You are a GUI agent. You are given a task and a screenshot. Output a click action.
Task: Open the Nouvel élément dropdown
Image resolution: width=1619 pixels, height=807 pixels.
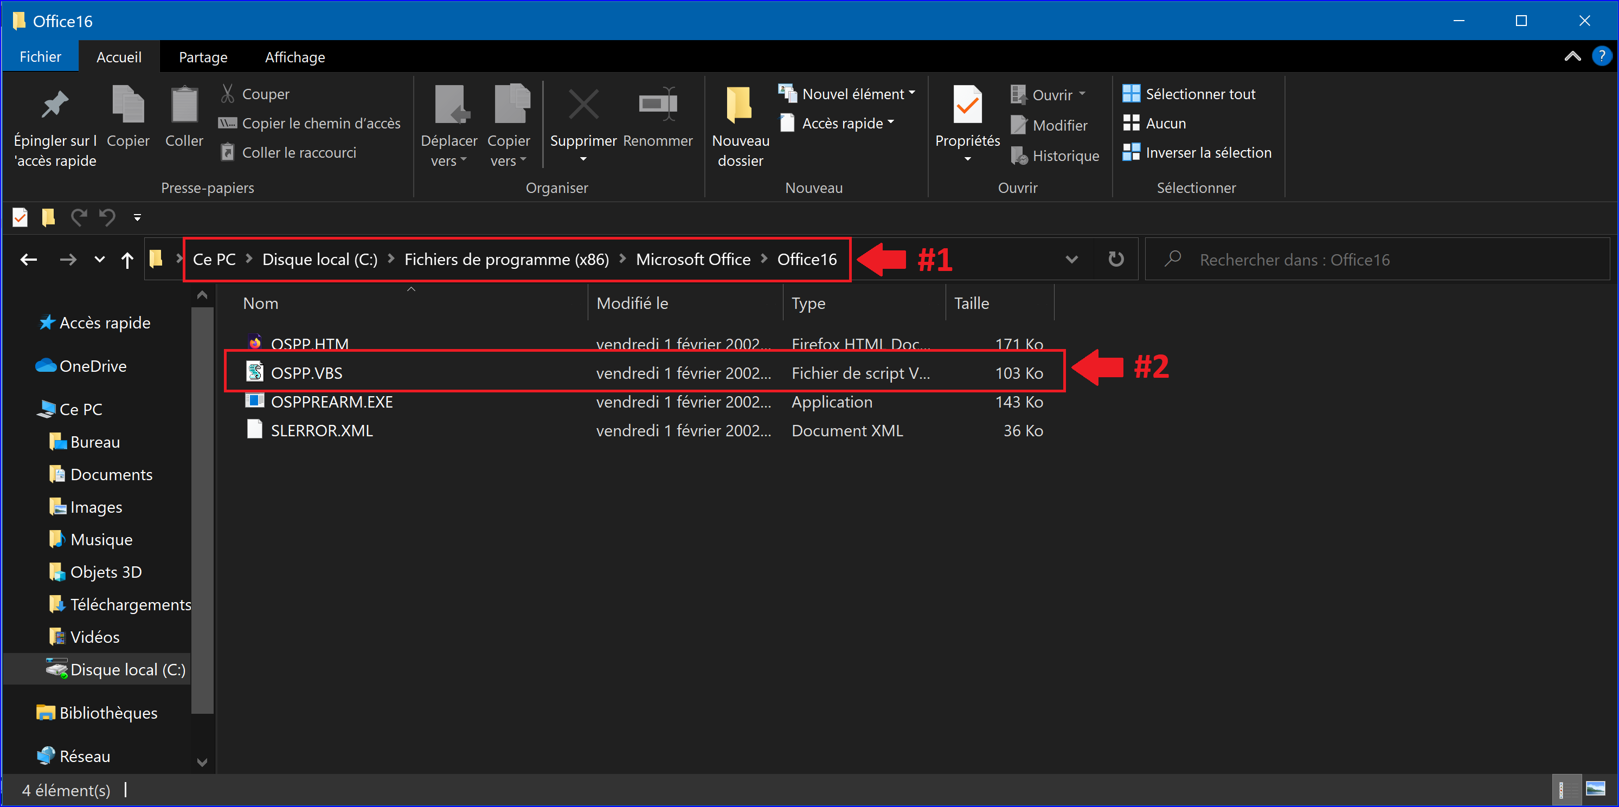tap(846, 94)
